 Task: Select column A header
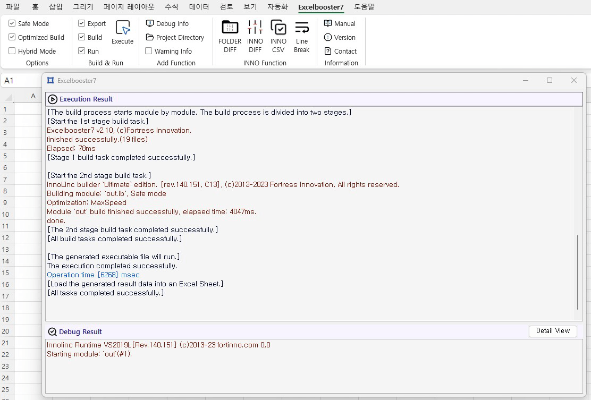coord(33,96)
